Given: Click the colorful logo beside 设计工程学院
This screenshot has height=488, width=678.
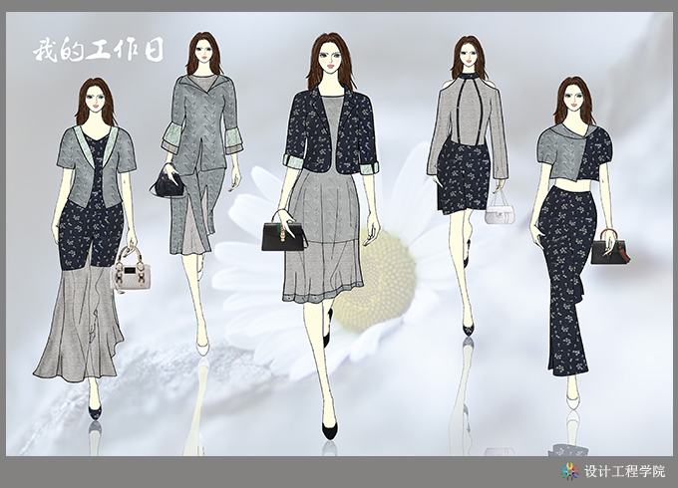Looking at the screenshot, I should tap(570, 471).
